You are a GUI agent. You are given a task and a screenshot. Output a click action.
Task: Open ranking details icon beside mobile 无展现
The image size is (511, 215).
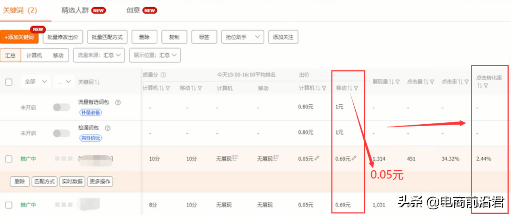point(276,159)
